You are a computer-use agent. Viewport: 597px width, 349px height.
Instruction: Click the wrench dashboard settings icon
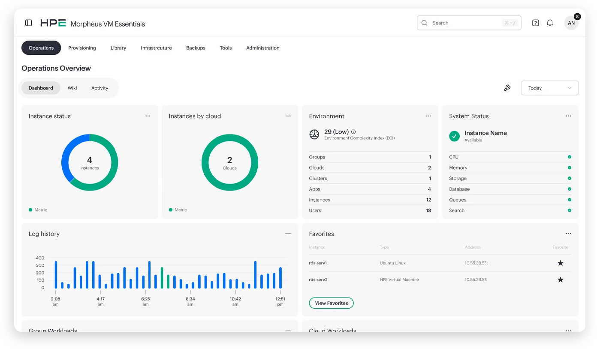pyautogui.click(x=507, y=88)
